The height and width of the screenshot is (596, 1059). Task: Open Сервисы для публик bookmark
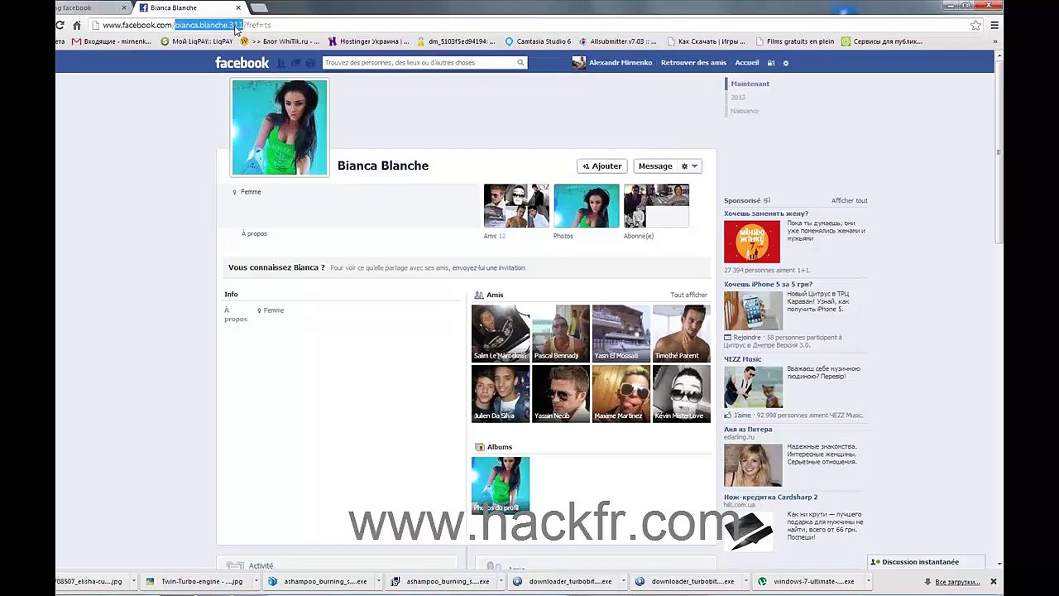882,41
